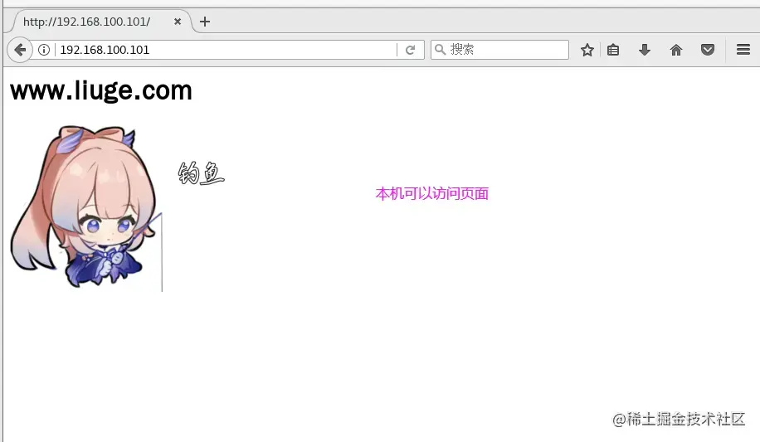This screenshot has height=442, width=760.
Task: Go to the home page icon
Action: (675, 50)
